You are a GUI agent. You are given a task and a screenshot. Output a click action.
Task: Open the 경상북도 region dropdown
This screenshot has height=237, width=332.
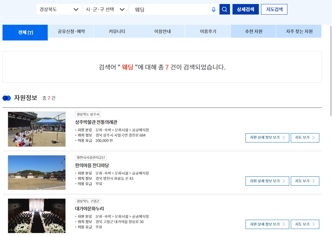pos(59,9)
